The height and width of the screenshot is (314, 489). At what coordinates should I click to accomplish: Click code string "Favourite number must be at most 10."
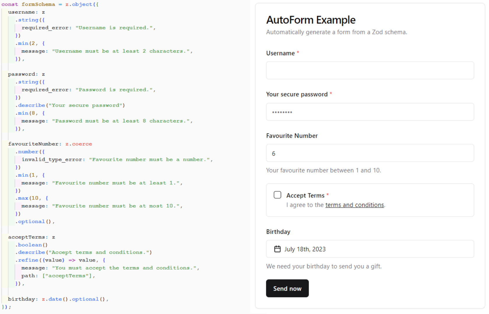click(116, 206)
